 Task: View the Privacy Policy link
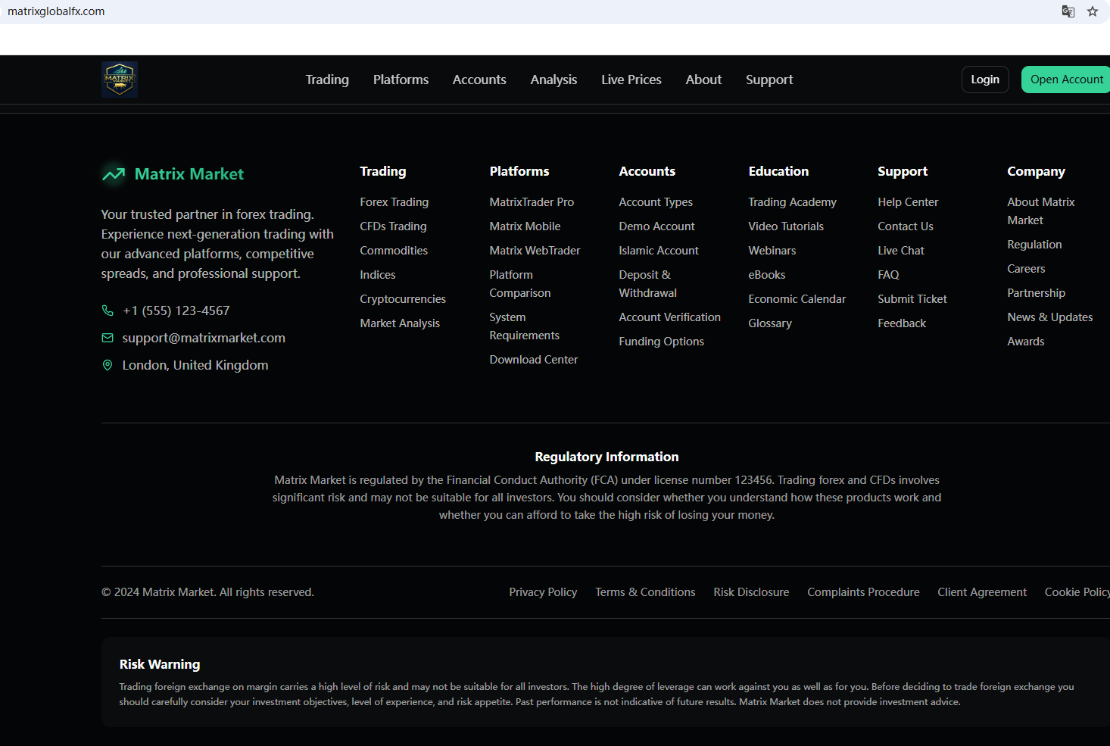coord(543,592)
